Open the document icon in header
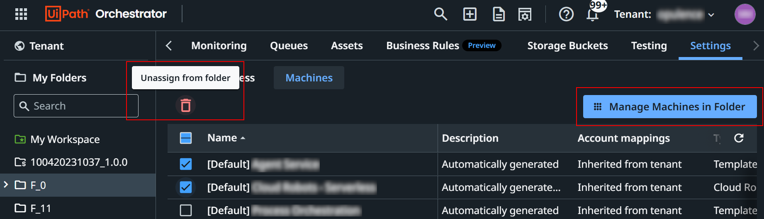The image size is (764, 219). (499, 14)
